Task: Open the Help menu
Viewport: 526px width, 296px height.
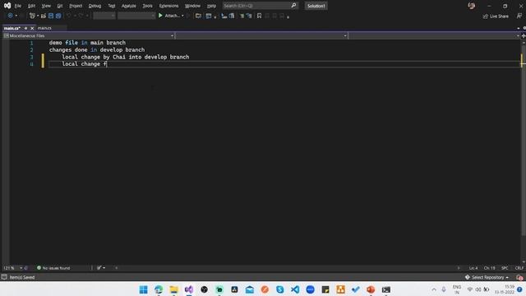Action: pyautogui.click(x=211, y=6)
